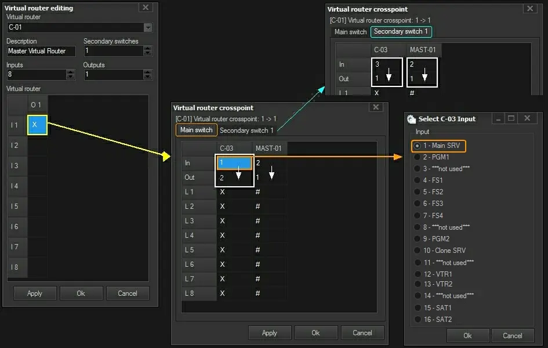Confirm Ok in Select C-03 Input dialog

pos(467,335)
